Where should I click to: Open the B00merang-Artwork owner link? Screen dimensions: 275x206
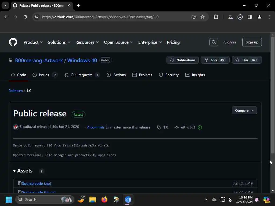[x=39, y=60]
